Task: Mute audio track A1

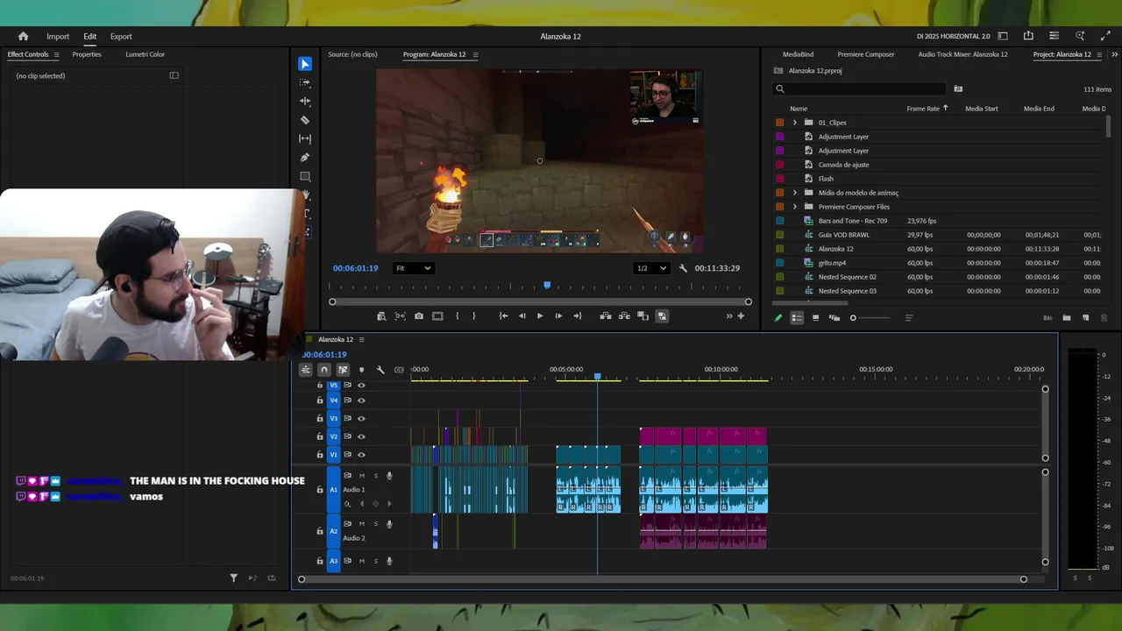Action: coord(362,476)
